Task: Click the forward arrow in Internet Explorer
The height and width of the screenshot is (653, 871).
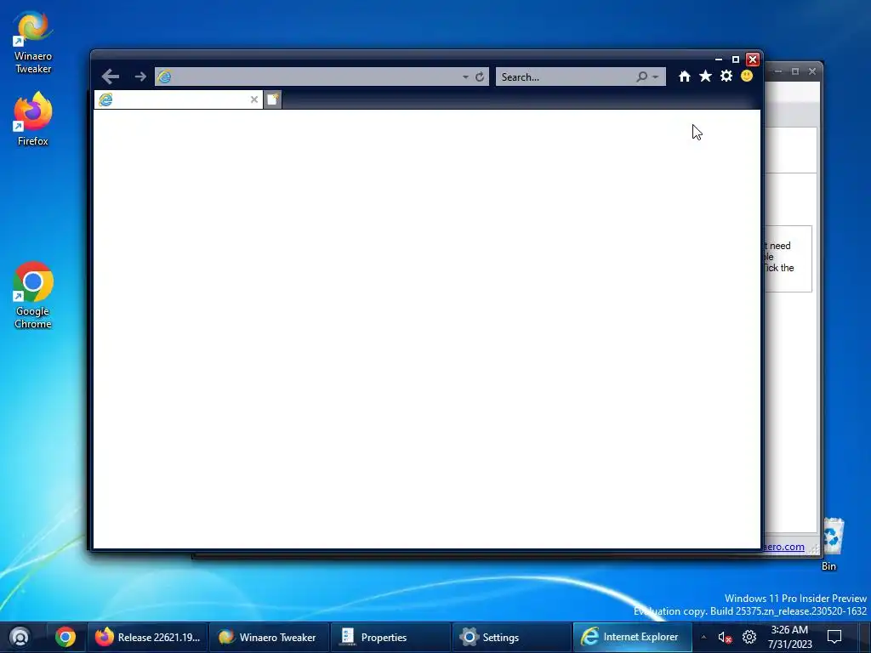Action: point(140,77)
